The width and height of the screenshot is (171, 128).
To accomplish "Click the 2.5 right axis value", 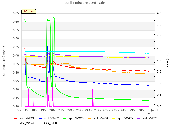I will pos(159,48).
